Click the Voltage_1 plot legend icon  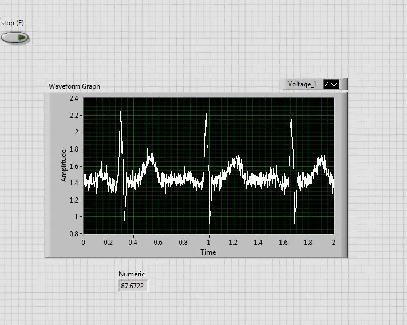click(x=331, y=84)
